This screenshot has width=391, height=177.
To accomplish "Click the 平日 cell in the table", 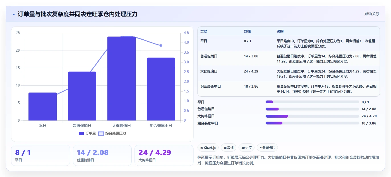I will [204, 41].
